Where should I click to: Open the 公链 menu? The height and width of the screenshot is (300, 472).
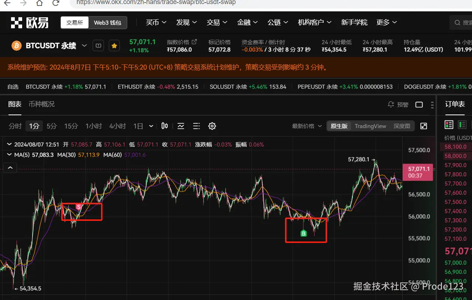click(278, 22)
